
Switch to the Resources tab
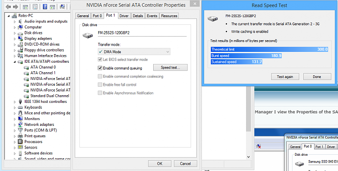(x=169, y=16)
